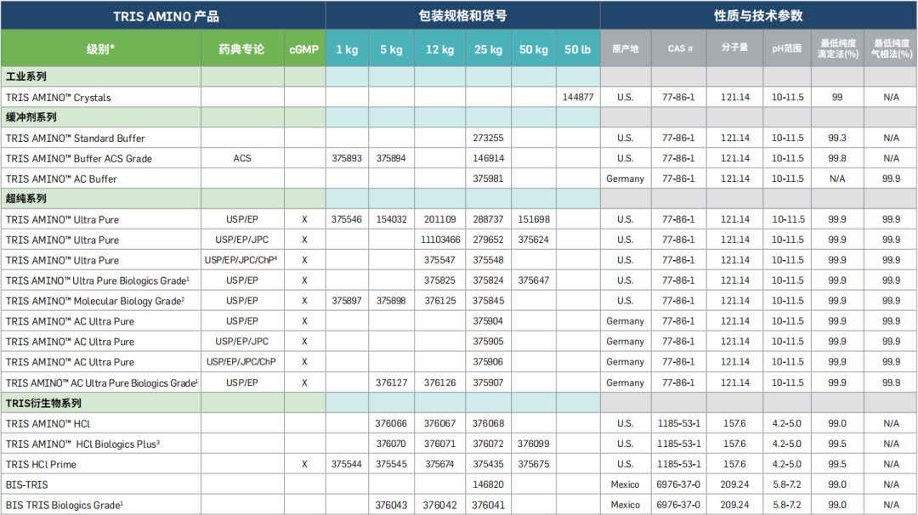Click item number 376066
The width and height of the screenshot is (918, 515).
tap(391, 423)
